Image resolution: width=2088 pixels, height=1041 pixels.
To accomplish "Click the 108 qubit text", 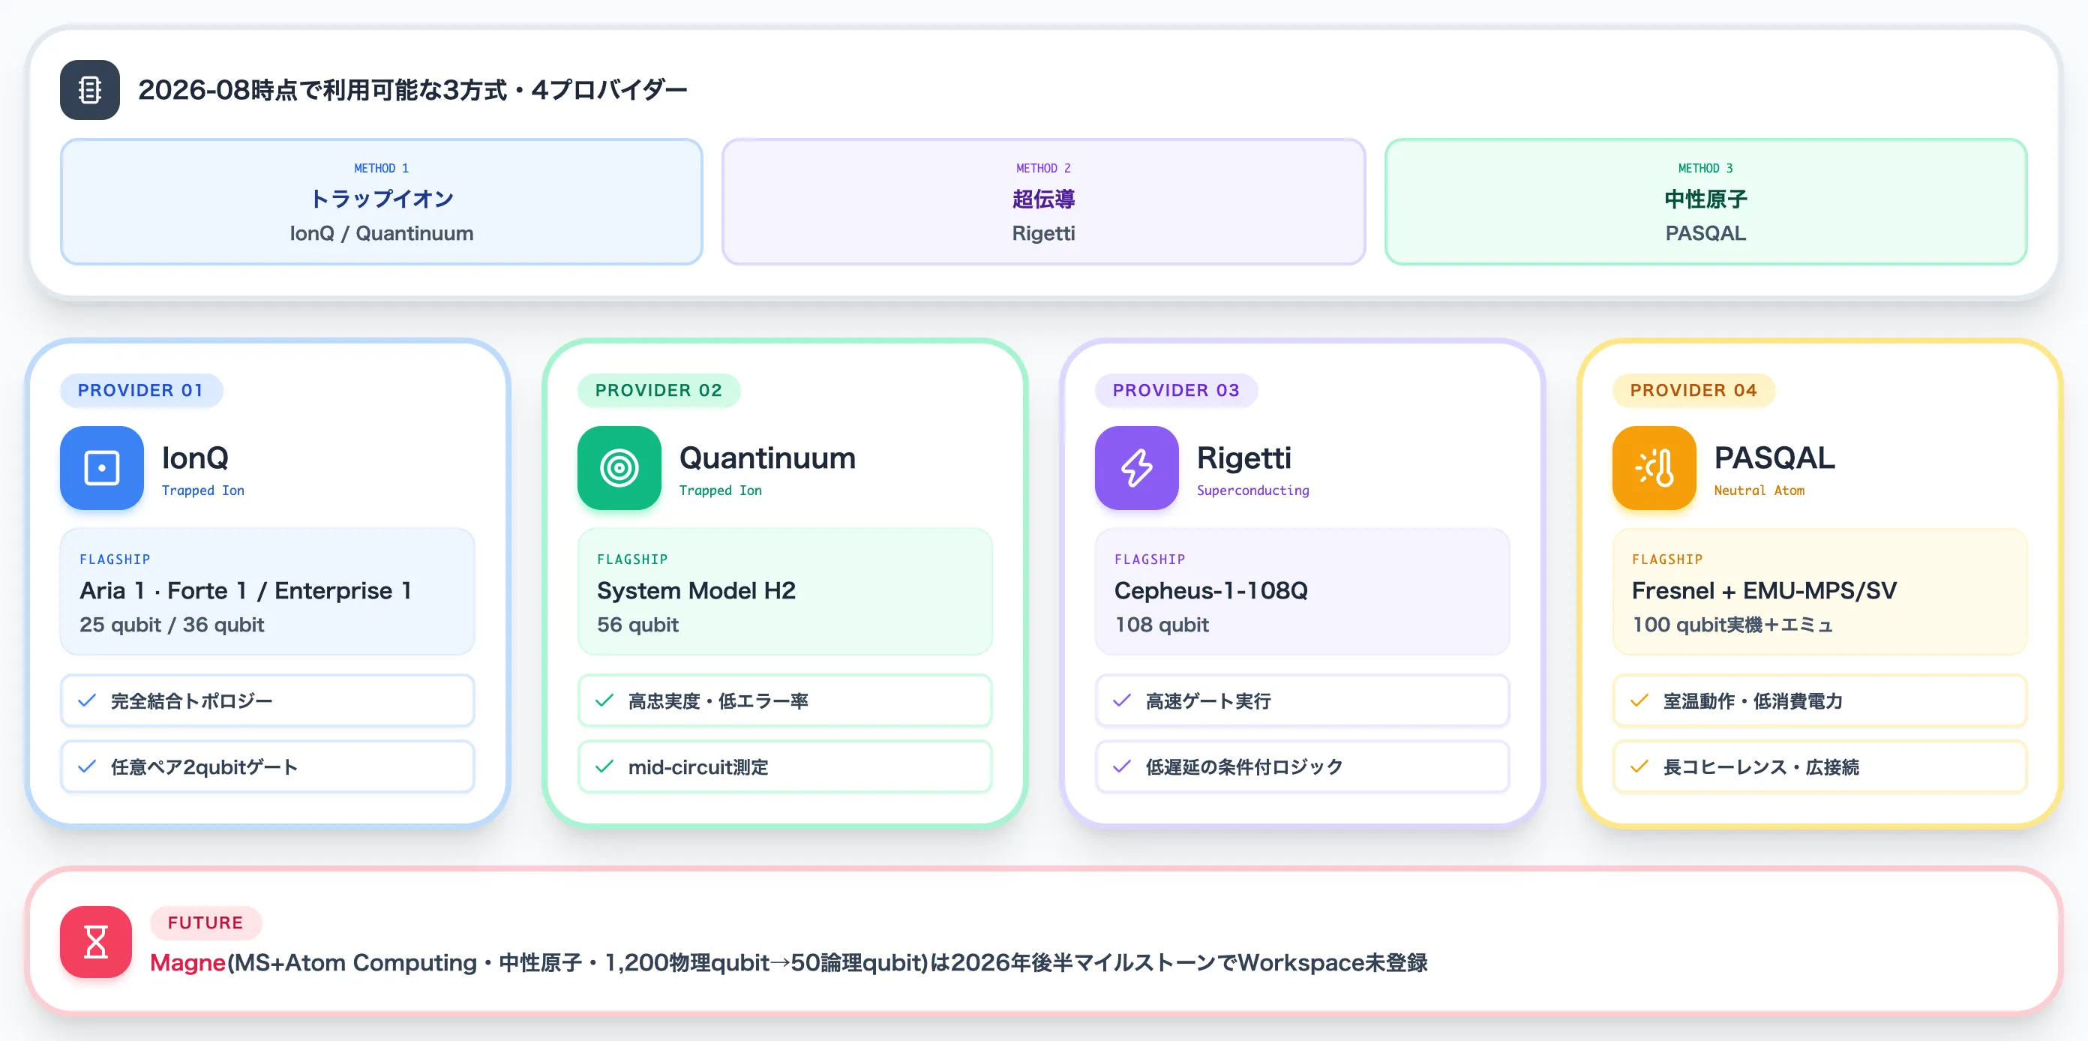I will [x=1162, y=625].
